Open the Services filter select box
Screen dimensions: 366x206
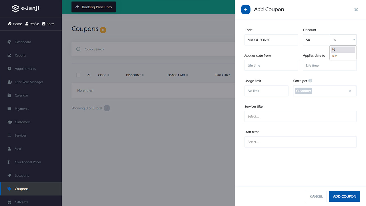(300, 116)
